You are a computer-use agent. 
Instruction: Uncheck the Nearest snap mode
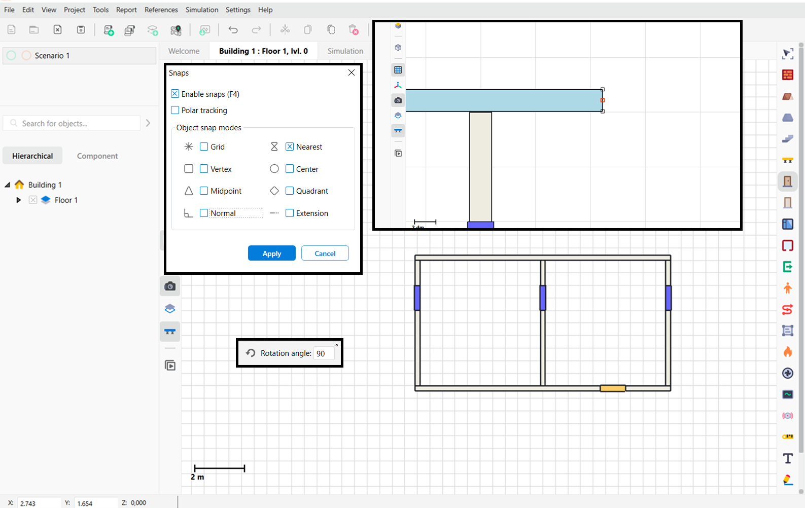[290, 147]
